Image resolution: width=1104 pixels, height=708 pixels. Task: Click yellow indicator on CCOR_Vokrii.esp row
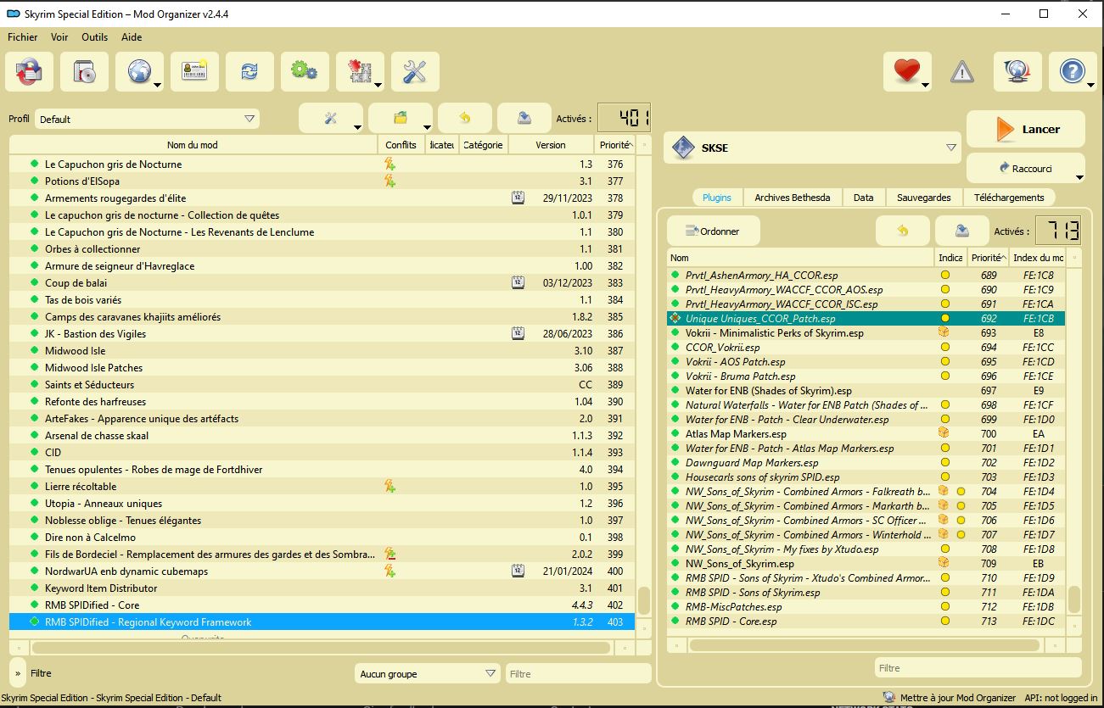944,348
